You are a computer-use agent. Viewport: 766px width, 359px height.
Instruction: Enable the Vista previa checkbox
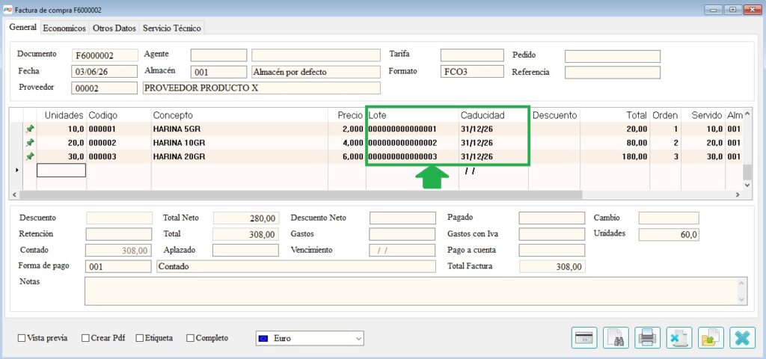point(22,338)
